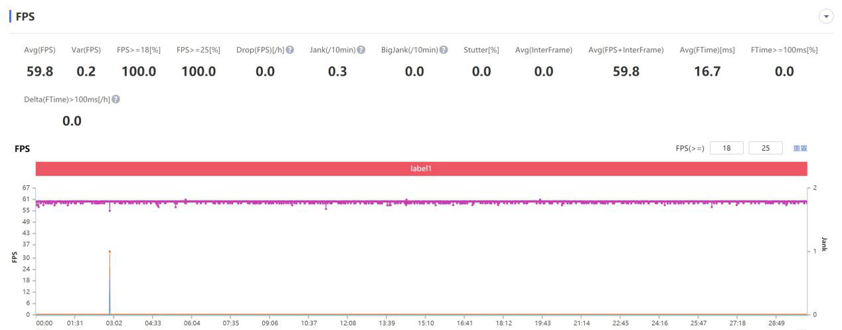842x330 pixels.
Task: Open help icon next to Jank(/10min)
Action: pos(361,50)
